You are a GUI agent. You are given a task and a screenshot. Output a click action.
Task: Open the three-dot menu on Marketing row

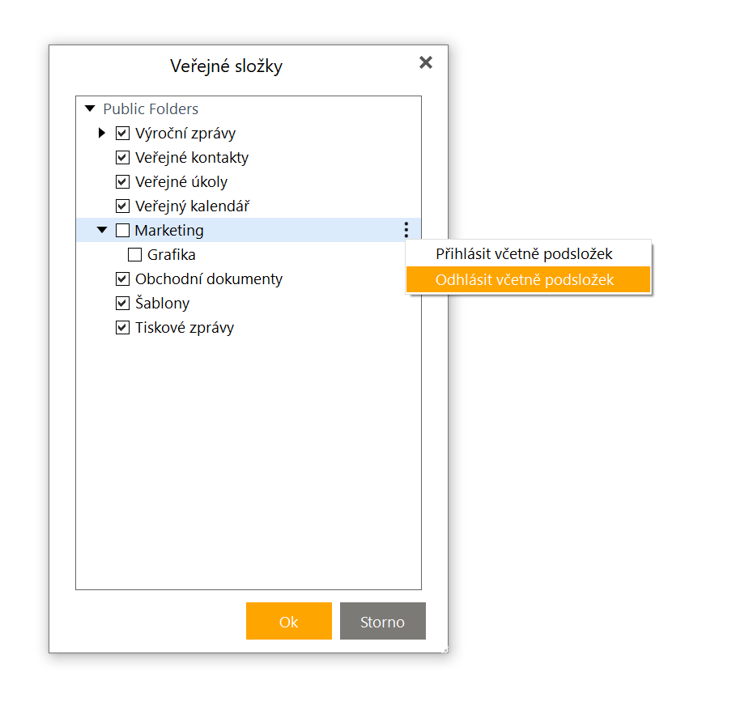click(x=406, y=229)
